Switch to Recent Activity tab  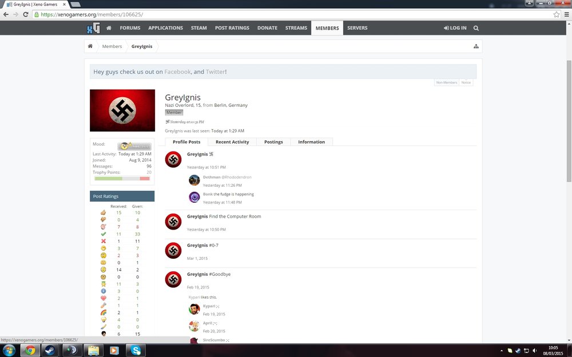tap(232, 142)
